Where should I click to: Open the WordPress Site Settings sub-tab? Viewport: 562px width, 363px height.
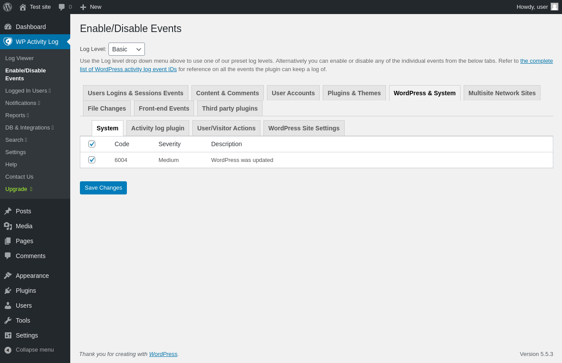[304, 128]
